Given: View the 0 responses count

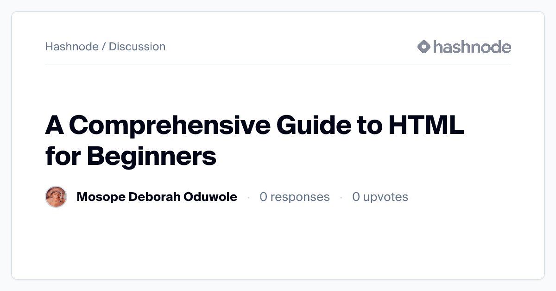Looking at the screenshot, I should click(294, 197).
